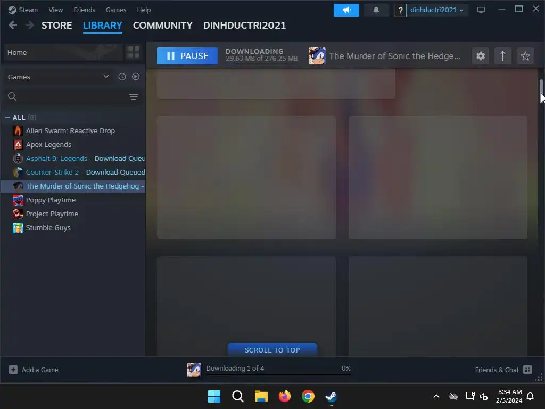This screenshot has height=409, width=545.
Task: Add Sonic game to favorites star
Action: [x=525, y=56]
